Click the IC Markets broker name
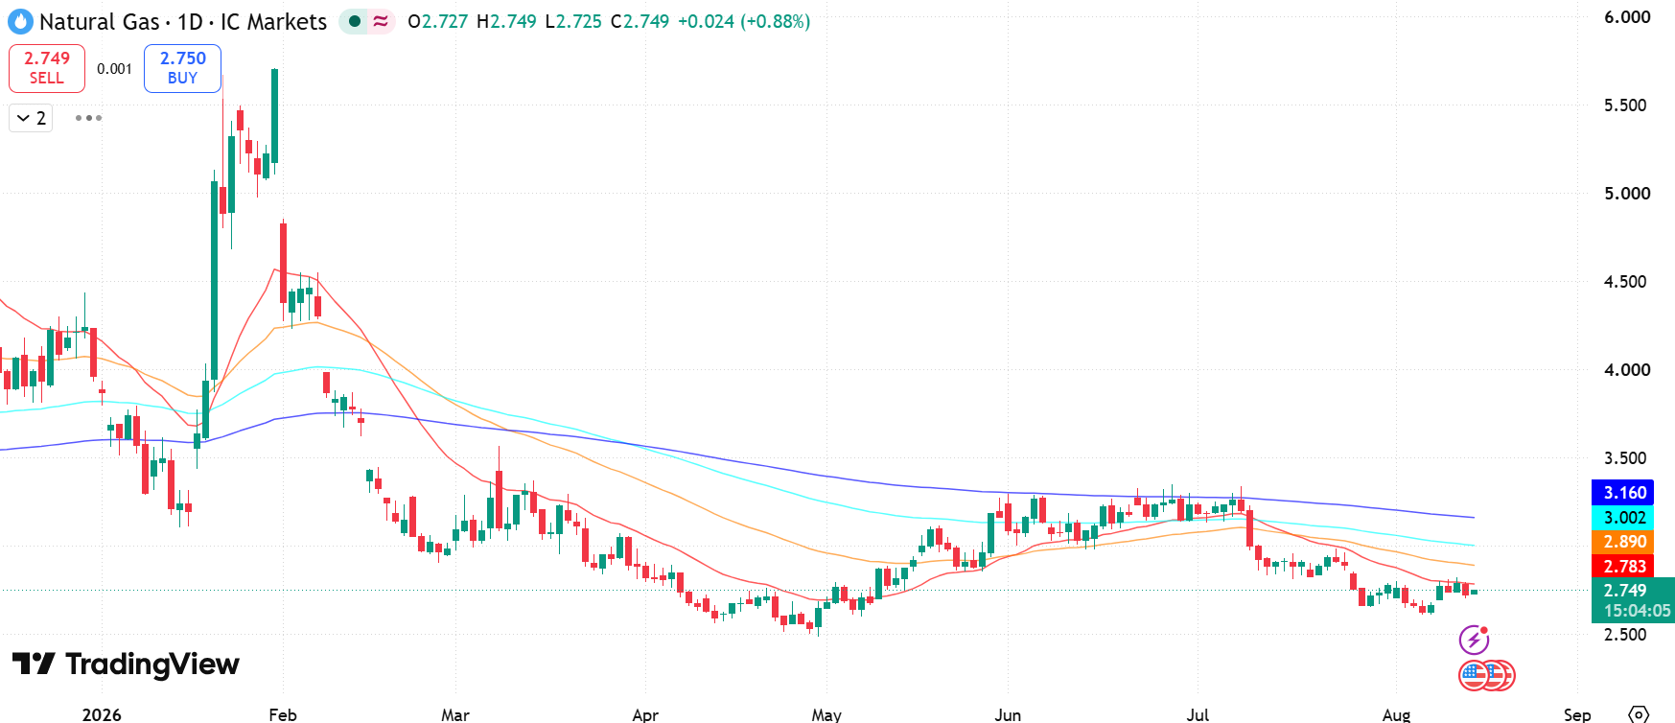Image resolution: width=1675 pixels, height=723 pixels. coord(273,21)
